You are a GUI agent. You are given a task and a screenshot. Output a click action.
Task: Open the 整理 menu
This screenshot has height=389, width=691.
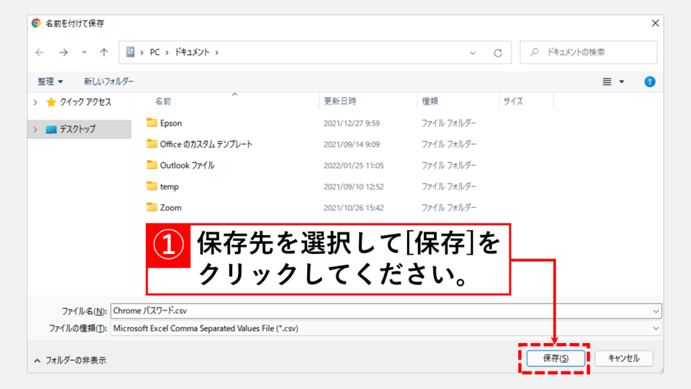pyautogui.click(x=50, y=82)
